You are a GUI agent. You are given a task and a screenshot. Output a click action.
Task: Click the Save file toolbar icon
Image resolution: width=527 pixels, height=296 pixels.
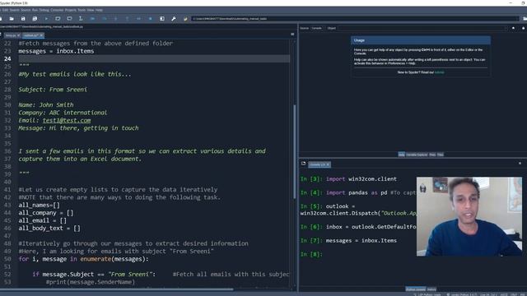[x=23, y=19]
